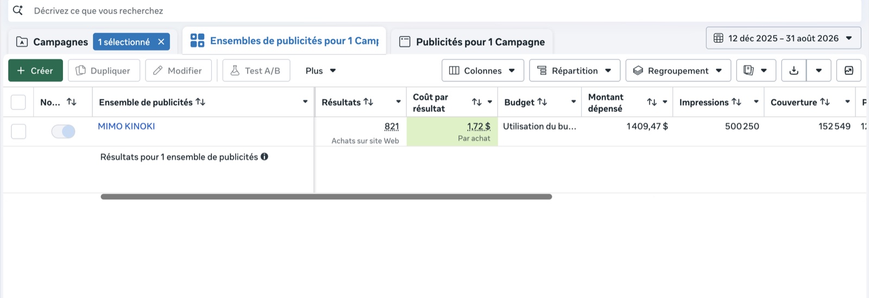Tick the MIMO KINOKI row checkbox
This screenshot has width=869, height=298.
18,131
